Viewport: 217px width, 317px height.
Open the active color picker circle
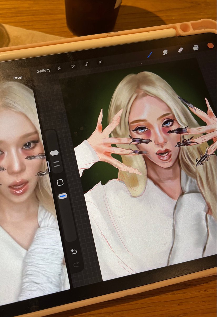(x=210, y=45)
